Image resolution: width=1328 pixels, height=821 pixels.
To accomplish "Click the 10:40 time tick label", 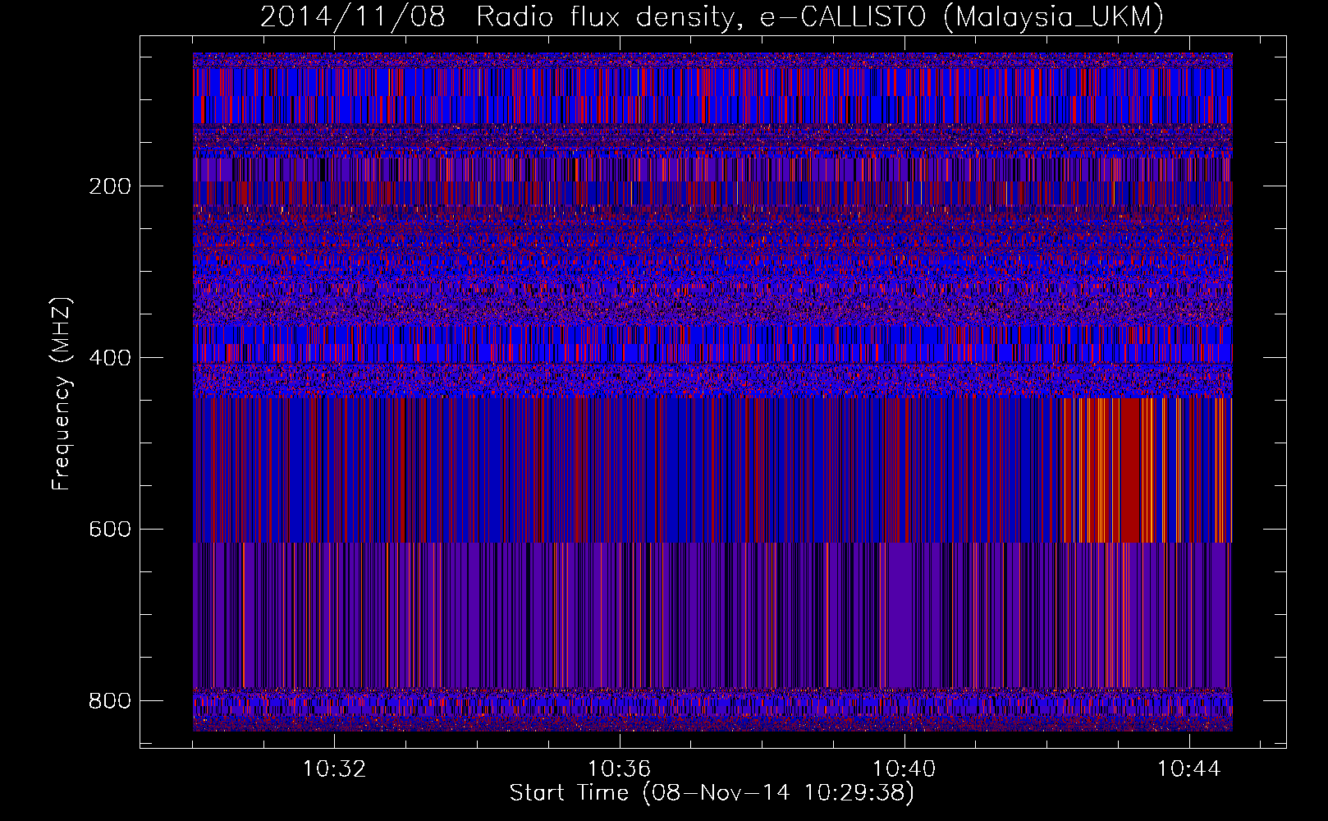I will pyautogui.click(x=904, y=769).
